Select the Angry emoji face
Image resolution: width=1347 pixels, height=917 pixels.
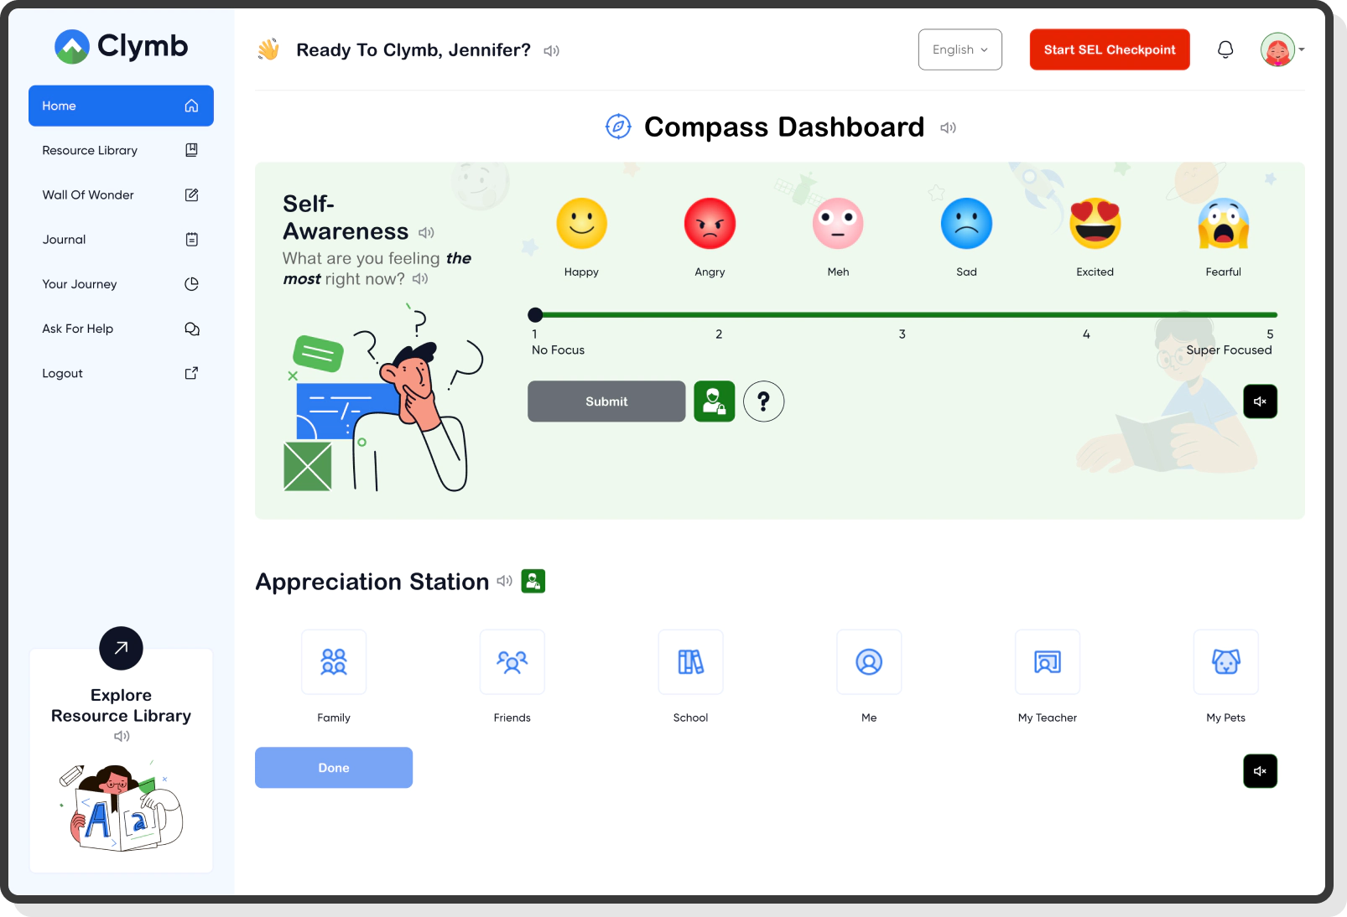pyautogui.click(x=710, y=223)
